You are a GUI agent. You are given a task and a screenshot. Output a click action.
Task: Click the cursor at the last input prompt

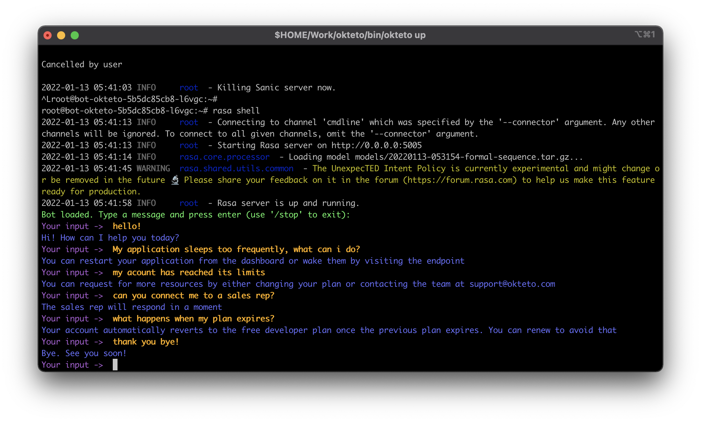[115, 365]
